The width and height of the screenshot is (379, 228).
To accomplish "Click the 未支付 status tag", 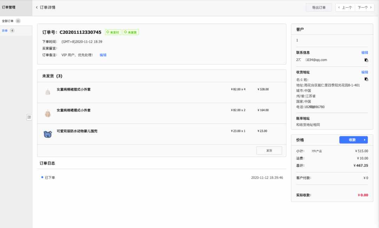I will (x=113, y=32).
